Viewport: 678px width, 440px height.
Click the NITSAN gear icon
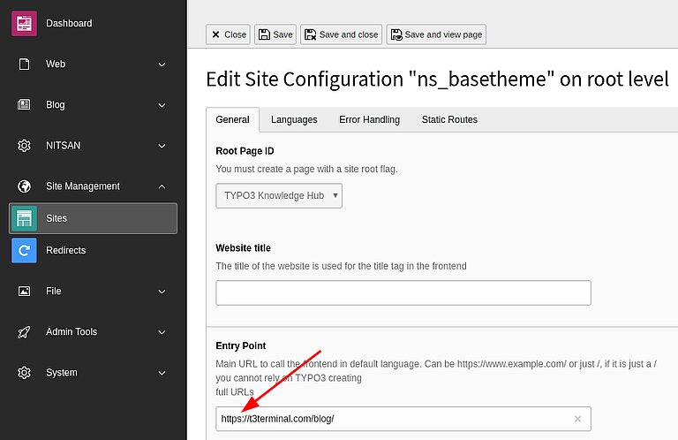(x=24, y=146)
